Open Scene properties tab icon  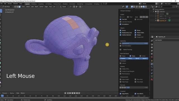coord(152,54)
